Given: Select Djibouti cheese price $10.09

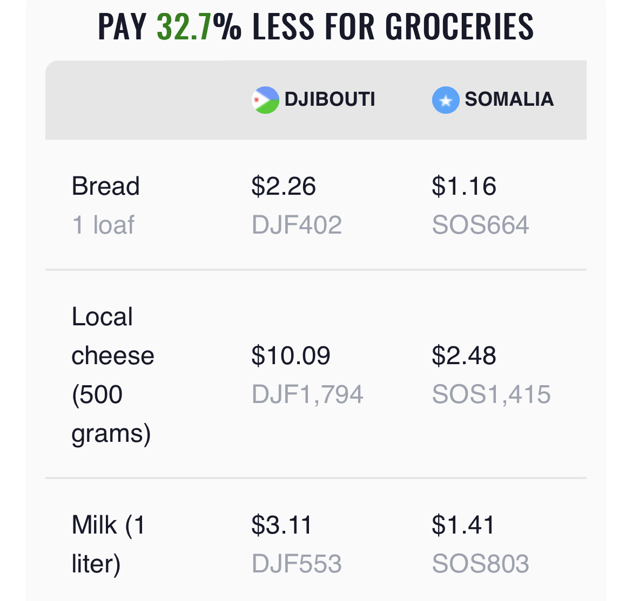Looking at the screenshot, I should point(291,356).
